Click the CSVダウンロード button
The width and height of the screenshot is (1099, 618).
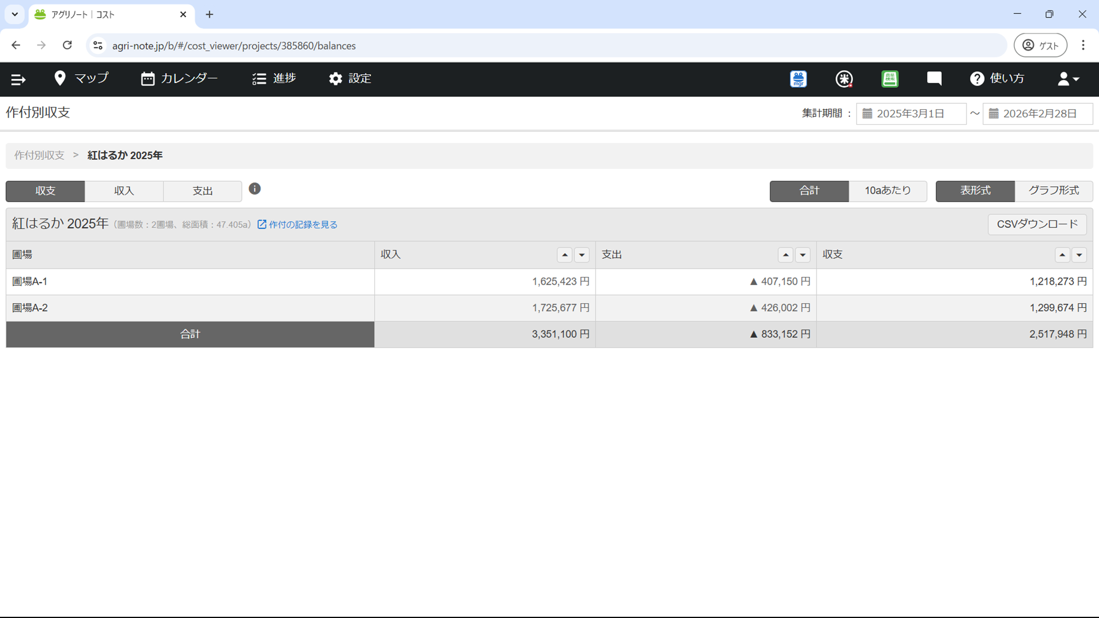1037,224
